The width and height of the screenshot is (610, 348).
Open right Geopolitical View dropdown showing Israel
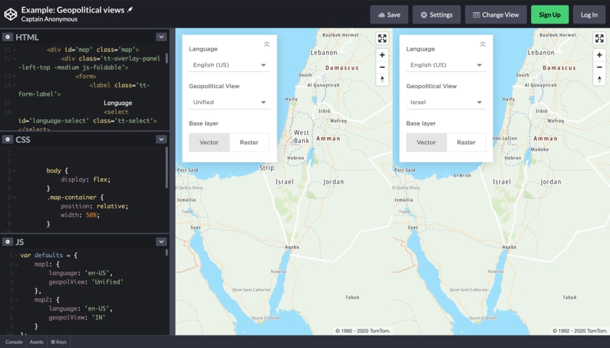click(446, 103)
